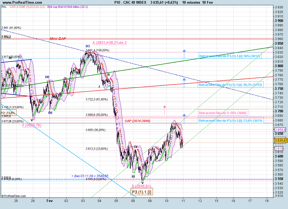The height and width of the screenshot is (209, 288).
Task: Click the 10 Fev date in header
Action: (207, 2)
